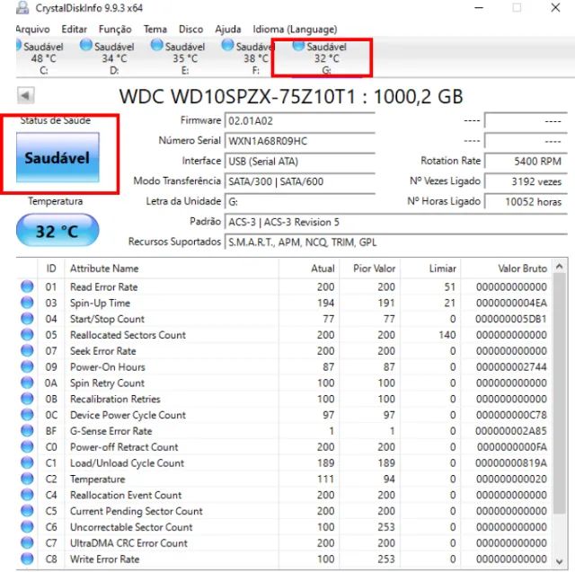This screenshot has width=575, height=572.
Task: Select disk E: at 35 °C
Action: click(180, 57)
